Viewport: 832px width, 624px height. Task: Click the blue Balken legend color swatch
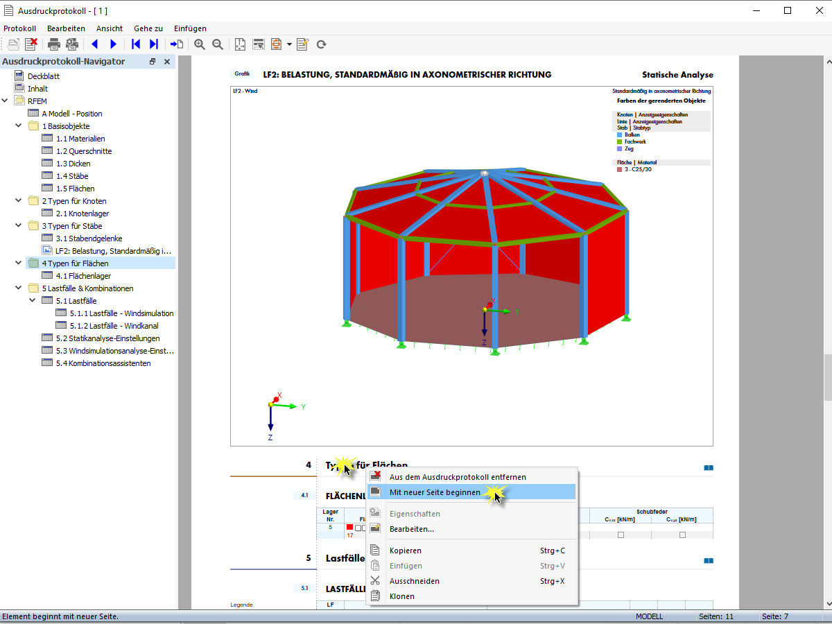tap(620, 135)
